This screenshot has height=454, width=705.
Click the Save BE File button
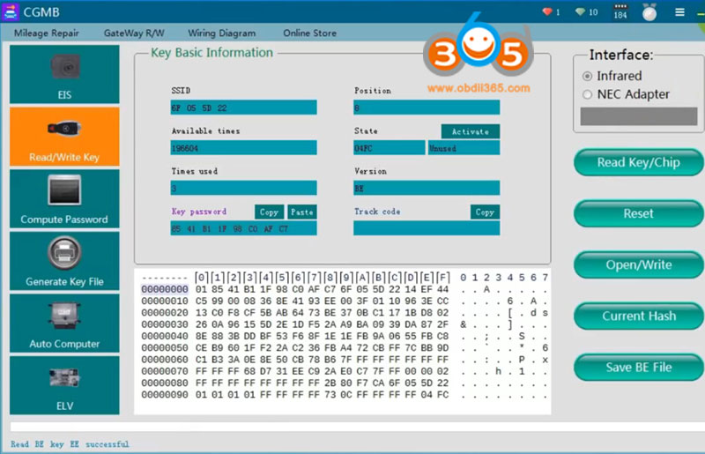[638, 368]
